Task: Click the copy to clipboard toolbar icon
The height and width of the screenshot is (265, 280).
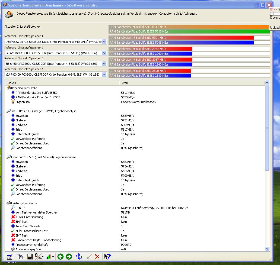Action: [20, 257]
